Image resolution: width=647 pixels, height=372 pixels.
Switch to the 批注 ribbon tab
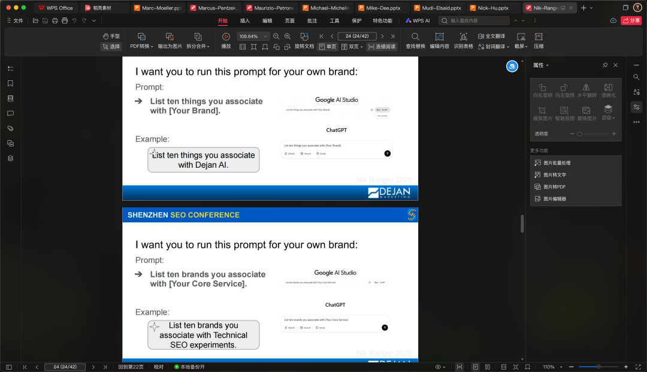point(312,20)
